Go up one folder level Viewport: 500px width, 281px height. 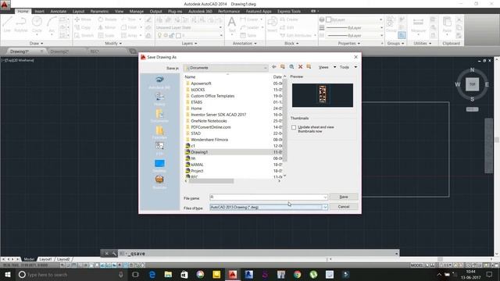click(x=283, y=67)
